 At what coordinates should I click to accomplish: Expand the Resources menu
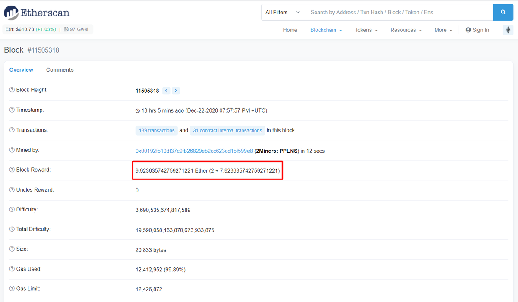tap(406, 30)
